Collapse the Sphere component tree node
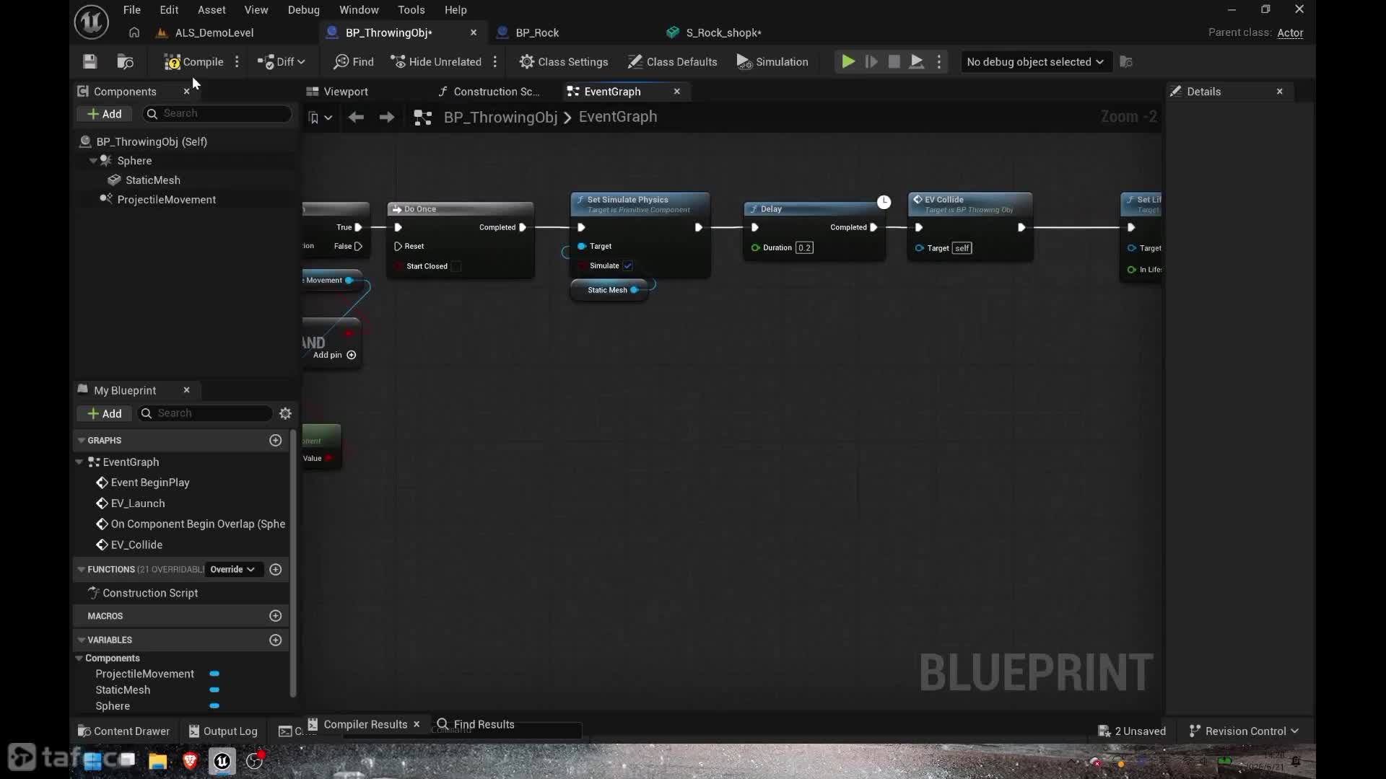 coord(93,161)
